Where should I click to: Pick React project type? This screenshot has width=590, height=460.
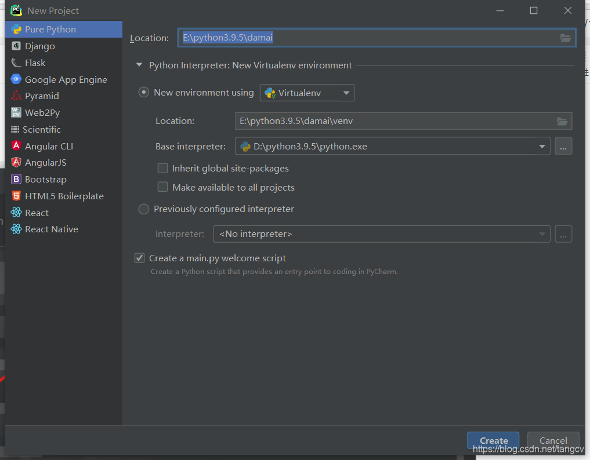(64, 213)
